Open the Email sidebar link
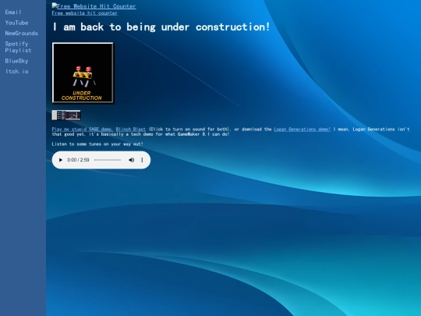The width and height of the screenshot is (421, 316). (13, 12)
